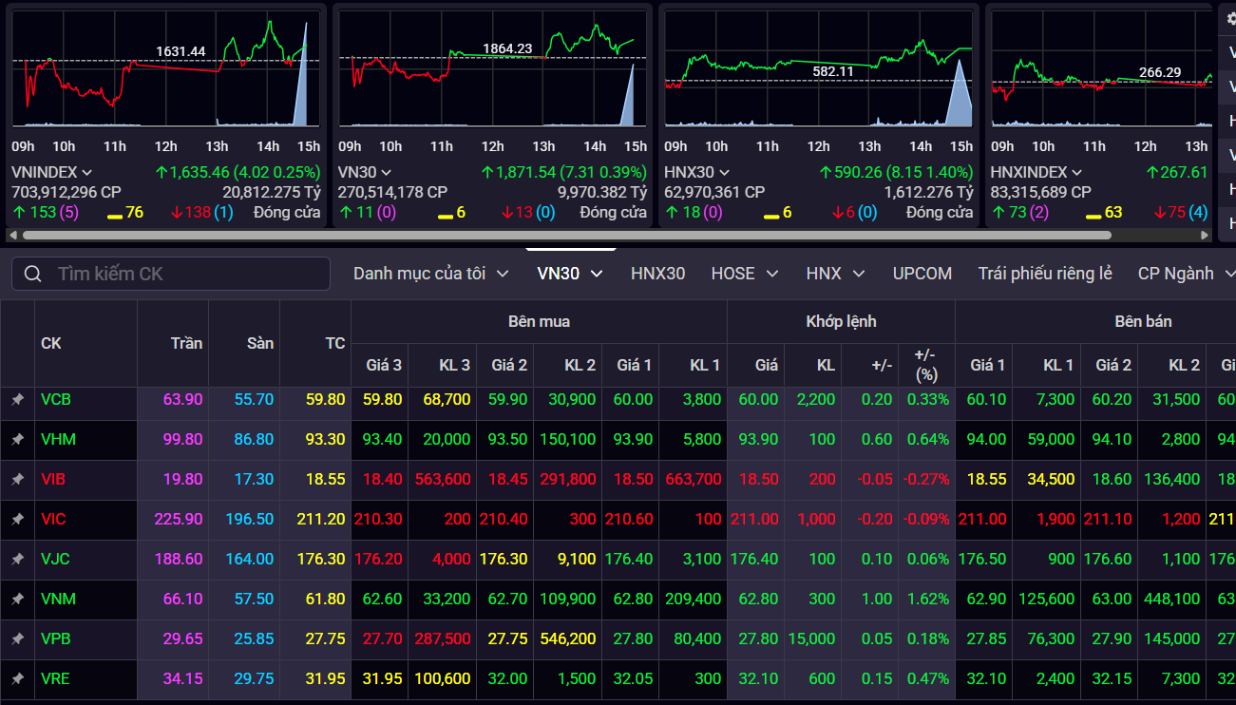Open the HNX30 chart index dropdown
The image size is (1236, 705).
click(x=724, y=173)
